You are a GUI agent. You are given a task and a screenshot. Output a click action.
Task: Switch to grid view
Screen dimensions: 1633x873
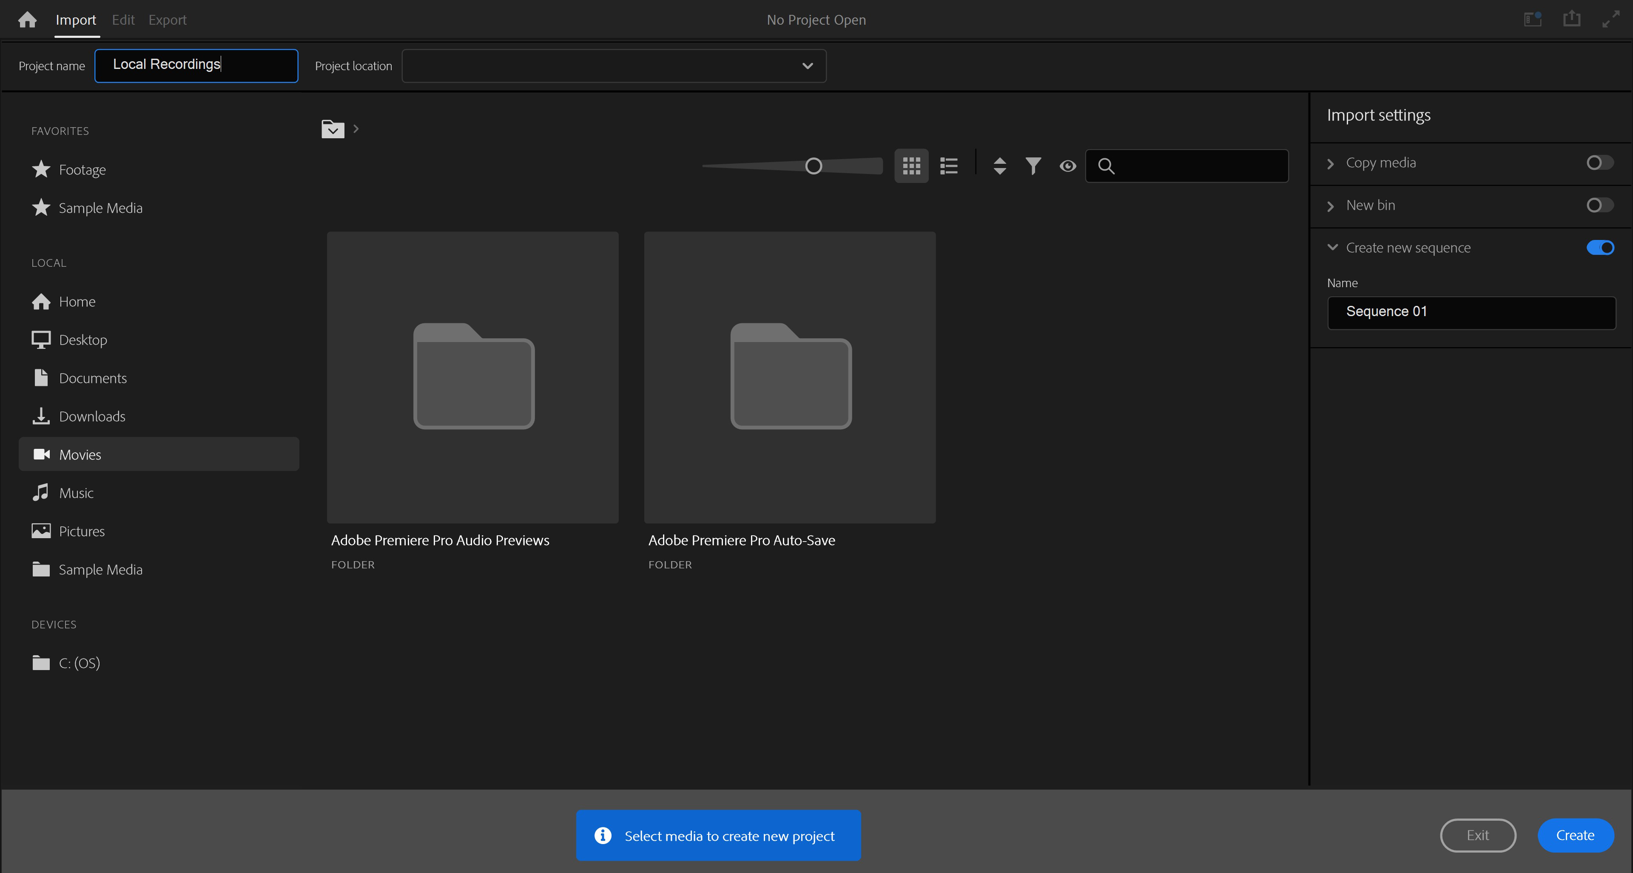[912, 166]
